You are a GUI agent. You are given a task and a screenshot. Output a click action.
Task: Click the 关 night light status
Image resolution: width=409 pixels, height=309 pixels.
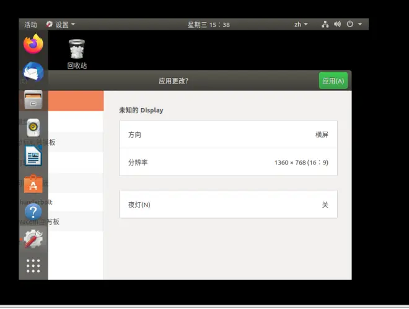coord(325,205)
